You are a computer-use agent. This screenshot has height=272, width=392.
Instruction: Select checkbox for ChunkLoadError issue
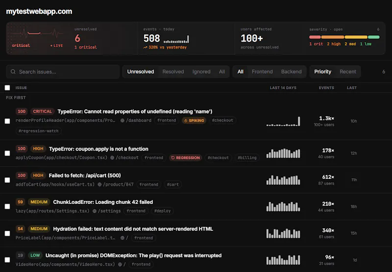click(x=7, y=206)
